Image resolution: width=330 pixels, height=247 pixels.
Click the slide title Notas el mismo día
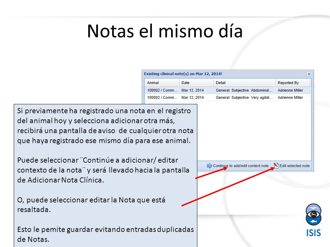tap(165, 31)
